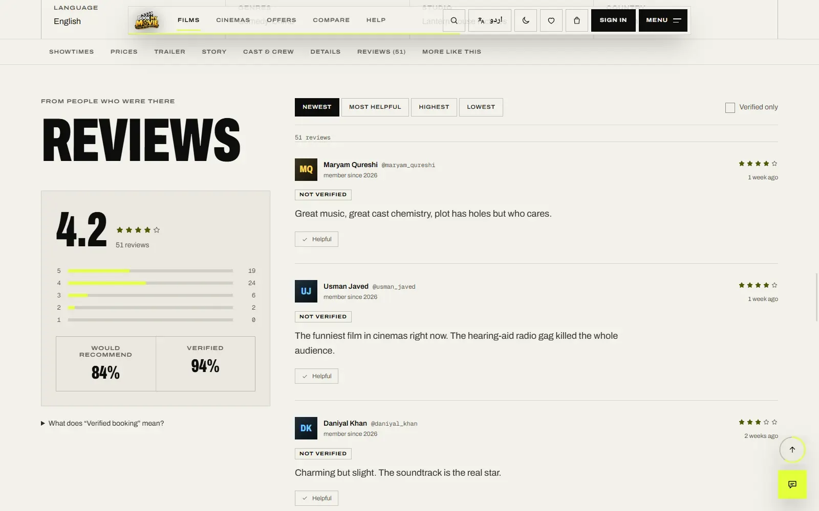This screenshot has width=819, height=511.
Task: Jump to Trailer section
Action: pos(169,52)
